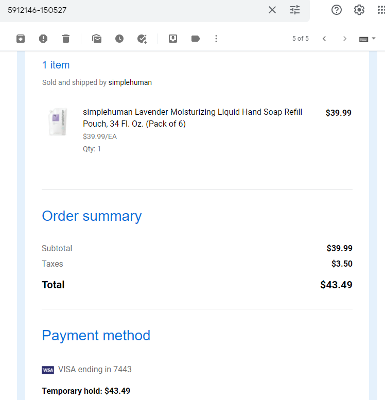Viewport: 385px width, 400px height.
Task: Snooze this email with clock icon
Action: click(x=119, y=39)
